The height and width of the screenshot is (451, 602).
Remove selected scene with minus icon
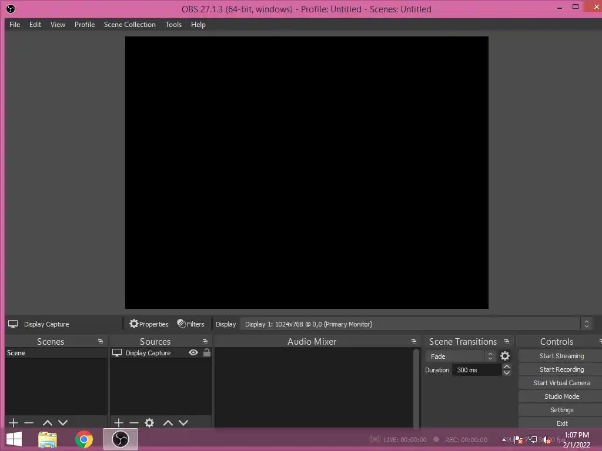[x=29, y=423]
